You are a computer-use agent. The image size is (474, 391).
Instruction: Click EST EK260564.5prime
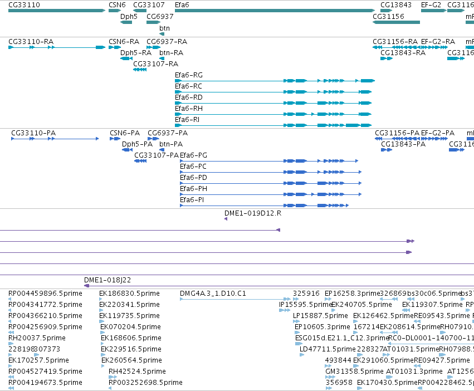pyautogui.click(x=132, y=360)
